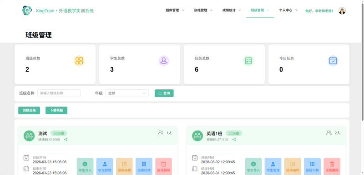Screen dimensions: 364x175
Task: Click the 班级总数 value 2
Action: click(27, 69)
